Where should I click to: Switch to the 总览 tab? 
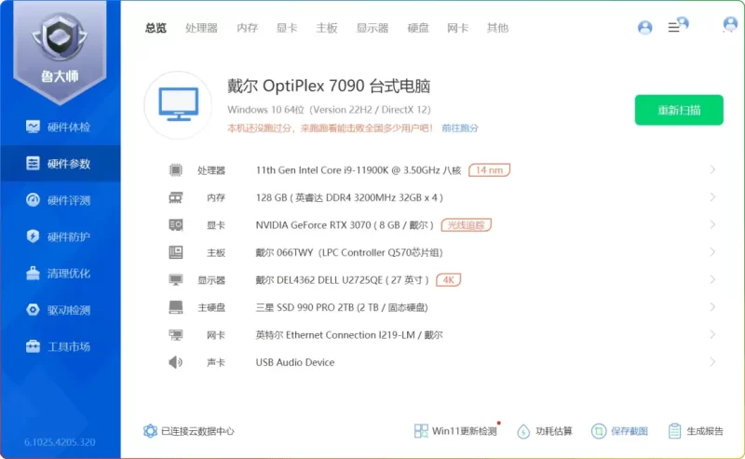156,28
